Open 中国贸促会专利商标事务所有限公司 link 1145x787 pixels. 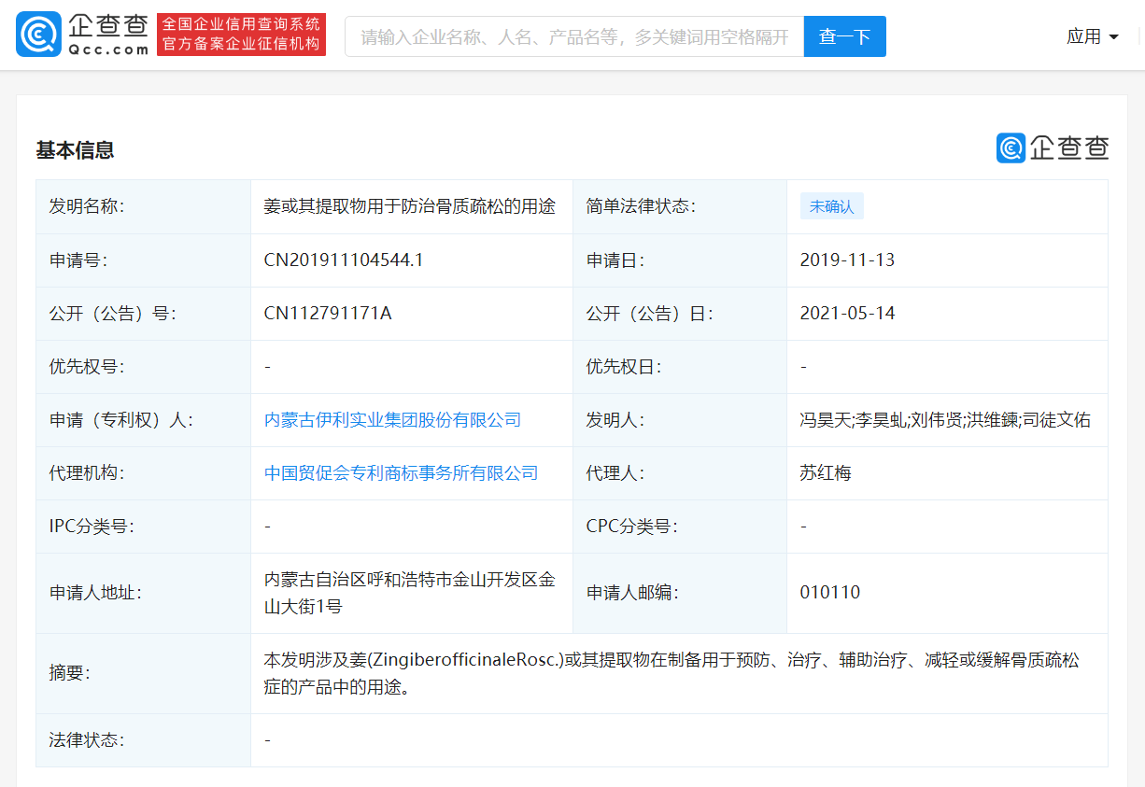coord(401,473)
